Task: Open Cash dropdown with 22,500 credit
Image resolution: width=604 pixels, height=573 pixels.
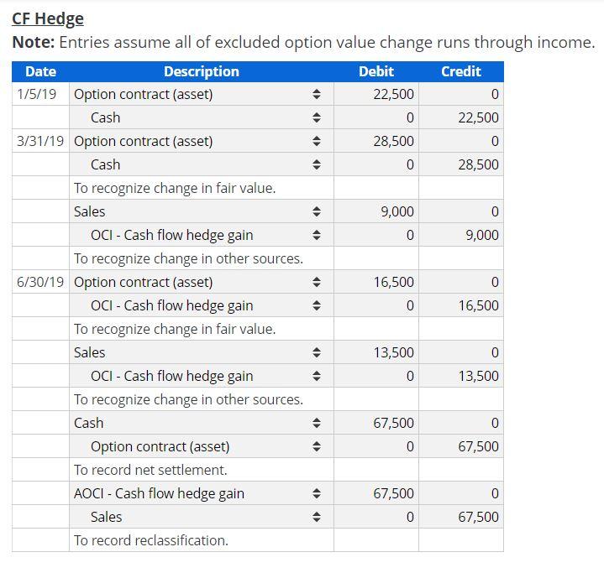Action: [202, 117]
